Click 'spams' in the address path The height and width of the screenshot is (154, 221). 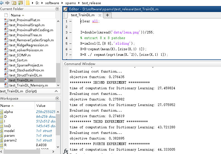click(71, 3)
